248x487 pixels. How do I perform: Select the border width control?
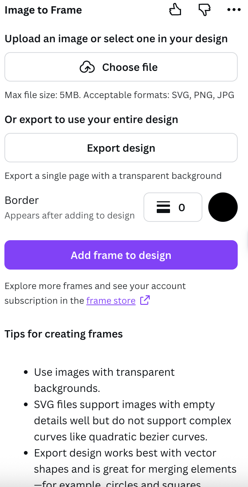[x=173, y=207]
